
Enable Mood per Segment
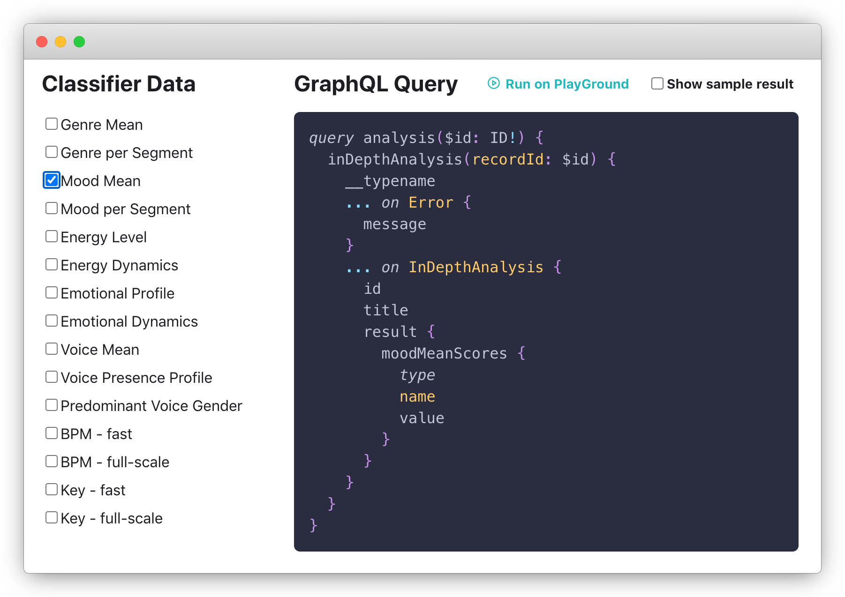tap(52, 208)
